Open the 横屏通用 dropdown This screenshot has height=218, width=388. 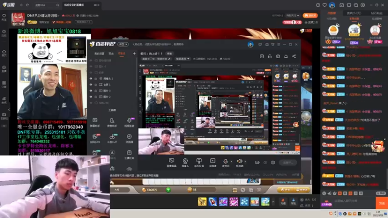183,59
